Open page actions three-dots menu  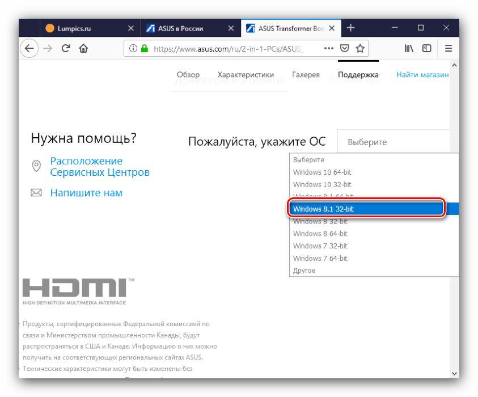point(329,48)
